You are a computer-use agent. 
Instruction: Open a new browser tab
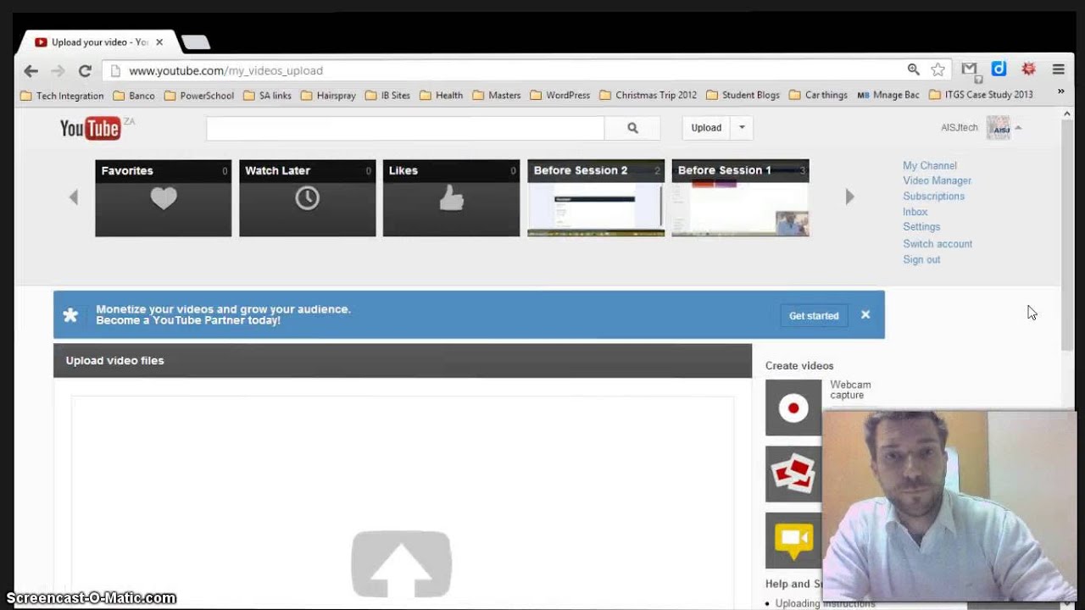tap(196, 42)
